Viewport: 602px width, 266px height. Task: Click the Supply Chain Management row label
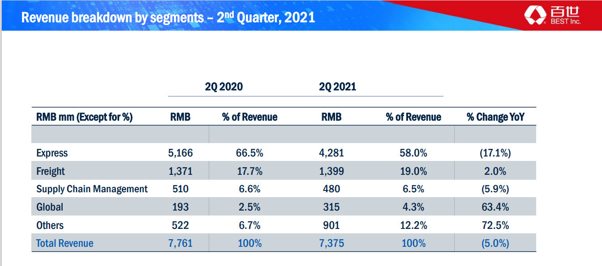click(x=92, y=189)
